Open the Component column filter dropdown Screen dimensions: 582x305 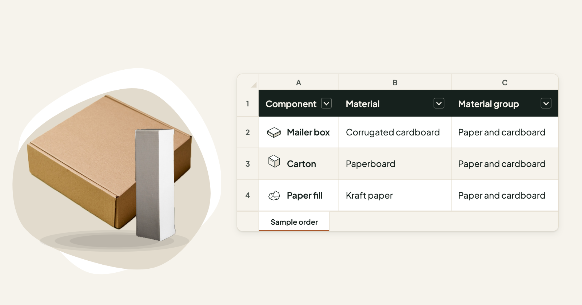326,103
